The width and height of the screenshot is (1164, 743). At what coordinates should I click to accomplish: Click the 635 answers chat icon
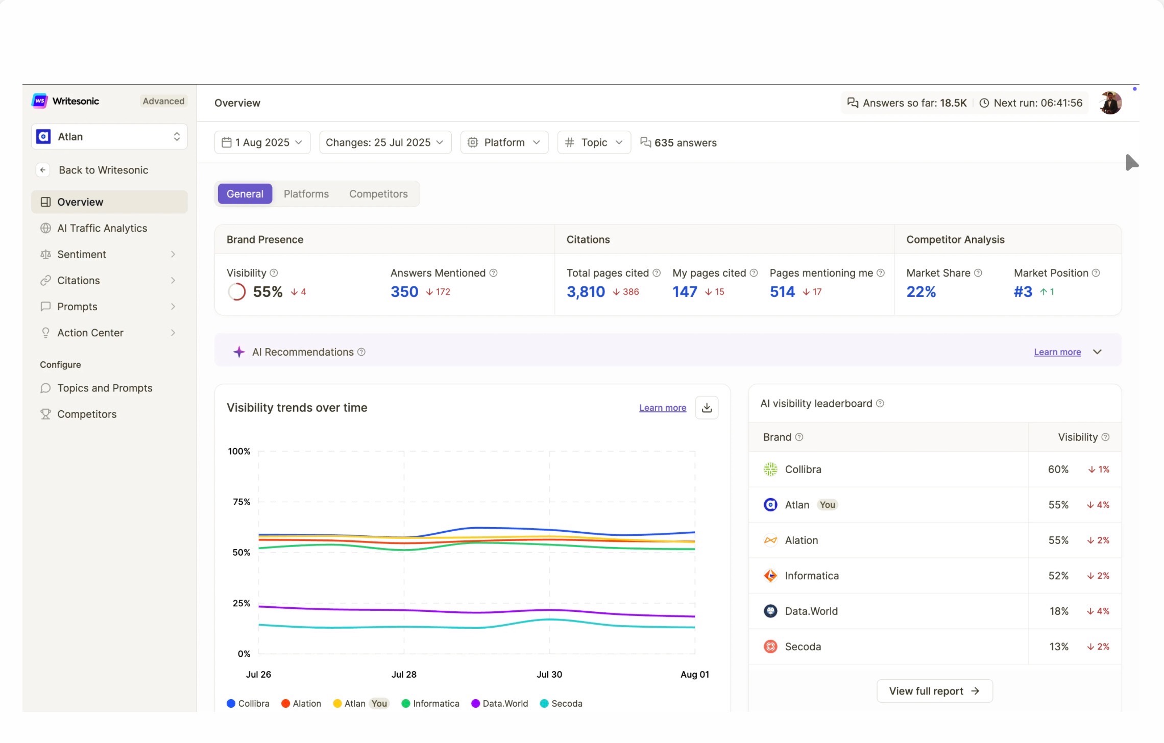646,142
